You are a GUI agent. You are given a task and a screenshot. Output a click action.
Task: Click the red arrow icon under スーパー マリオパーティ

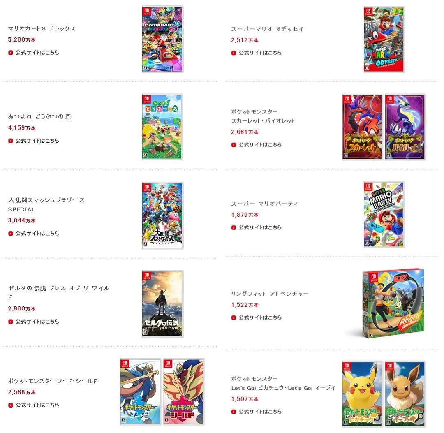(x=234, y=227)
